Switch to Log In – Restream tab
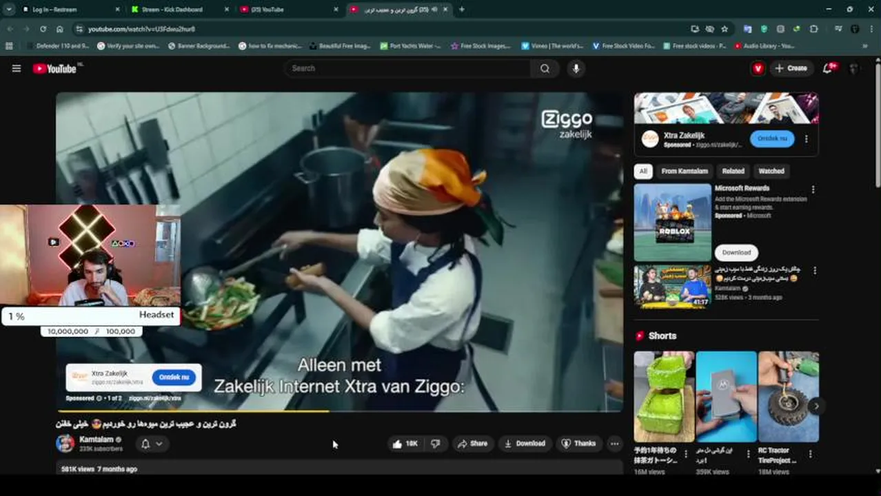Image resolution: width=881 pixels, height=496 pixels. click(x=69, y=10)
